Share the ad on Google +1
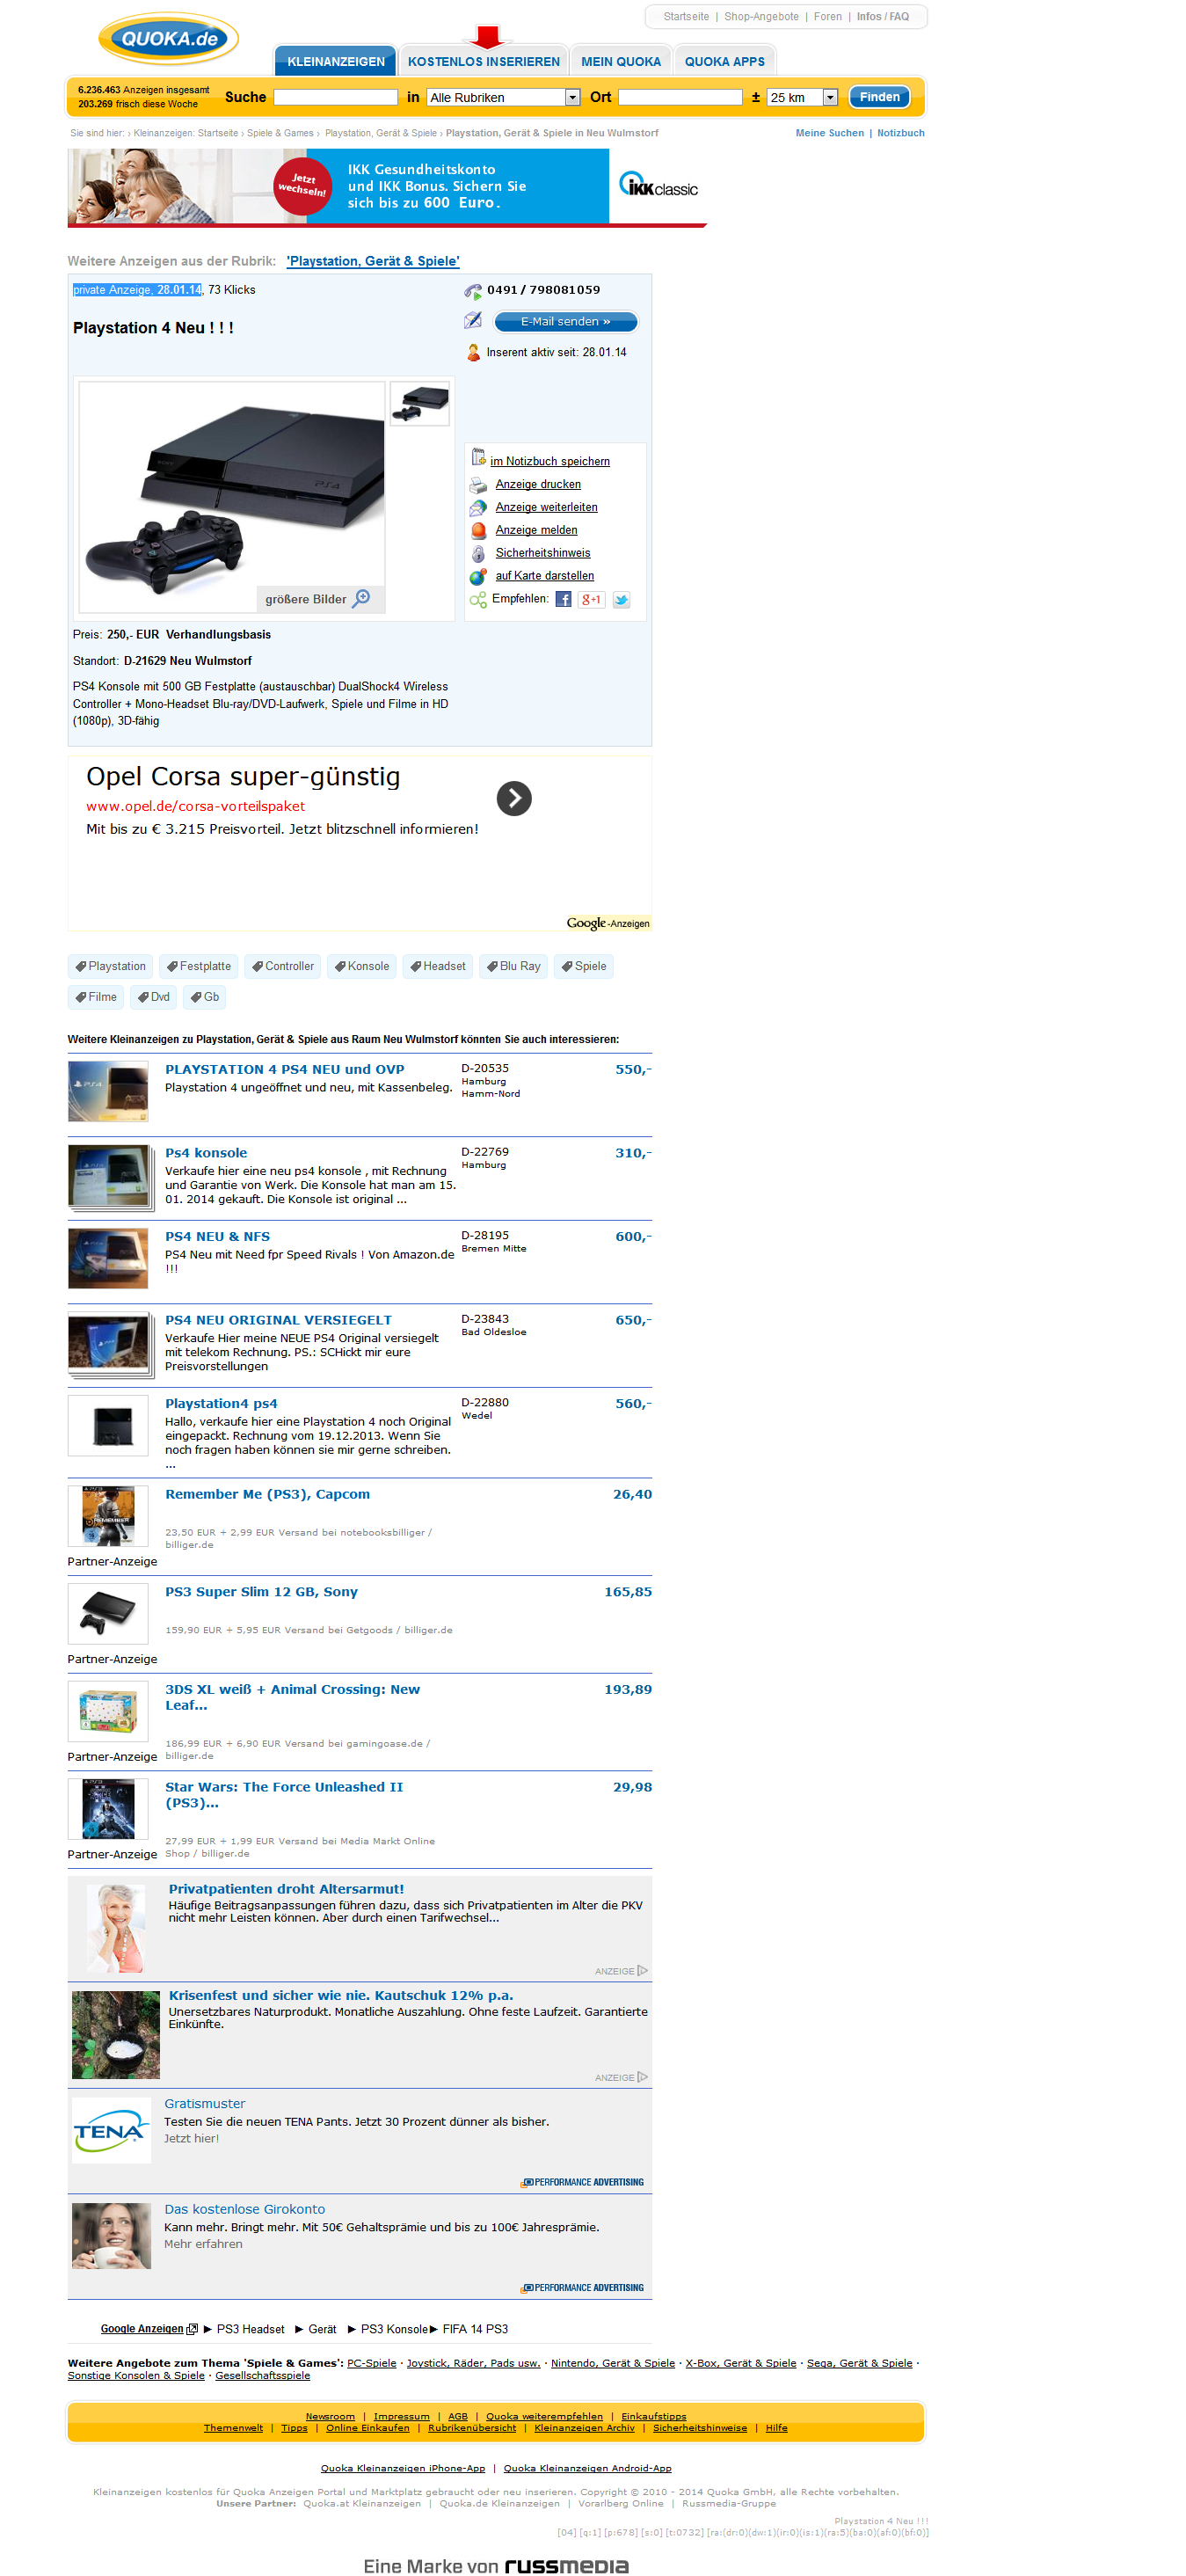Viewport: 1186px width, 2576px height. [x=591, y=600]
